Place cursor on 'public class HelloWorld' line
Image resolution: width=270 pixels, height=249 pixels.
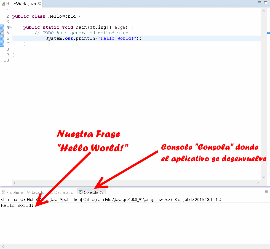(x=47, y=16)
